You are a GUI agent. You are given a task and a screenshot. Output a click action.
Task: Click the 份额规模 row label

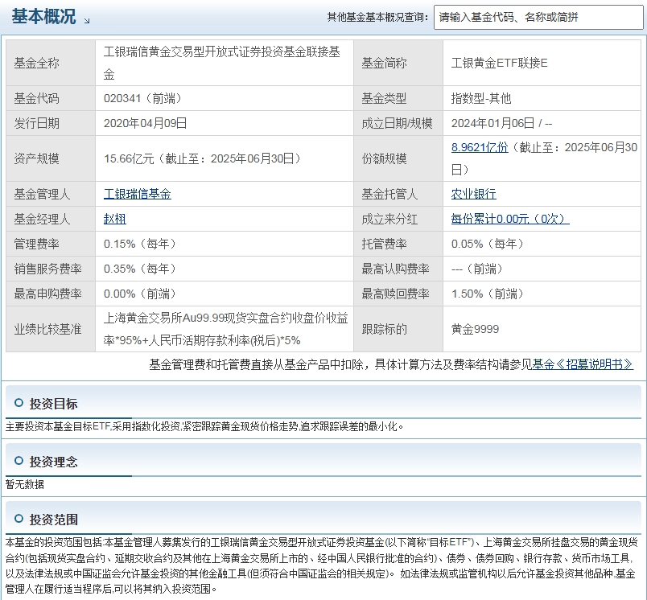(384, 158)
